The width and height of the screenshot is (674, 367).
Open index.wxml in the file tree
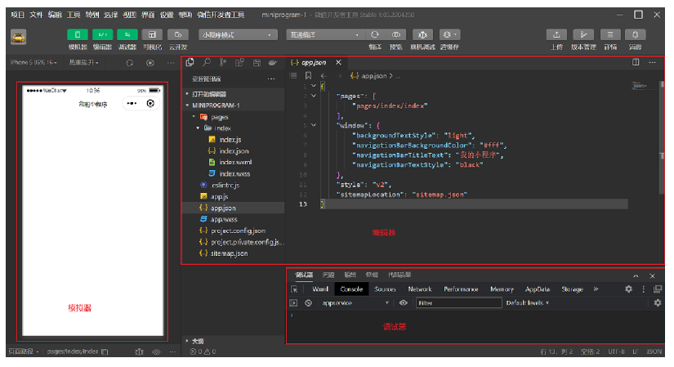[235, 162]
